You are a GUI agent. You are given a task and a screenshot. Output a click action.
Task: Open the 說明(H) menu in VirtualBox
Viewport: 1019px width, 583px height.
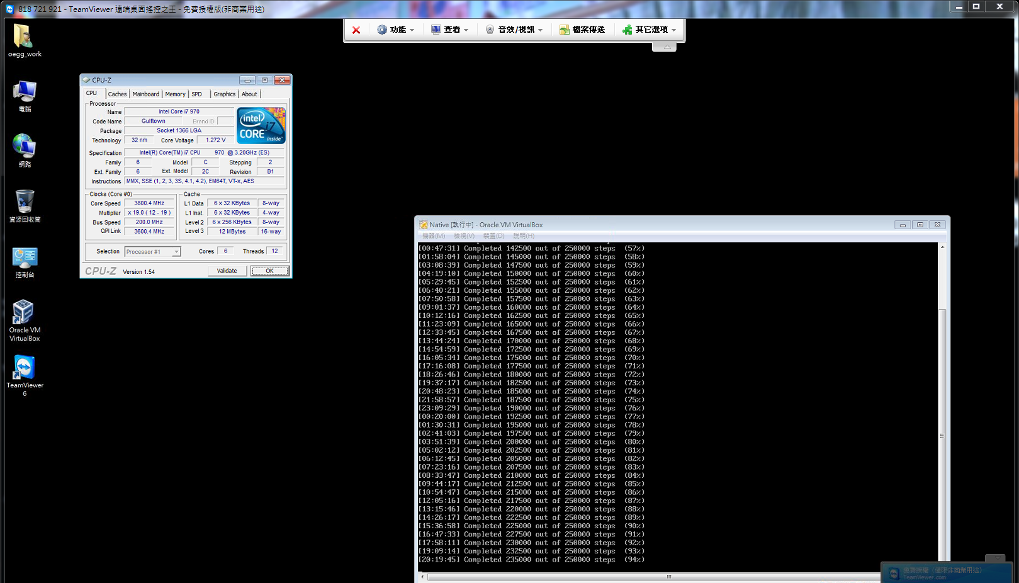(524, 236)
